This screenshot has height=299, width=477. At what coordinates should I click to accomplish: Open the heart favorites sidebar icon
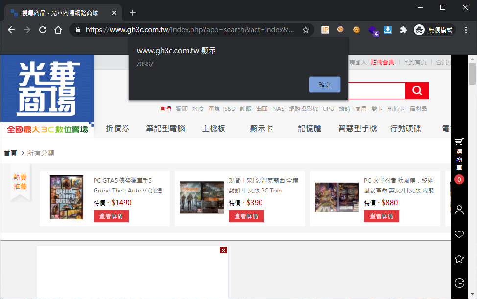click(x=459, y=234)
